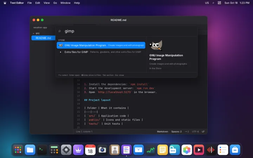253x158 pixels.
Task: Change the UTF-8 encoding in status bar
Action: (195, 132)
